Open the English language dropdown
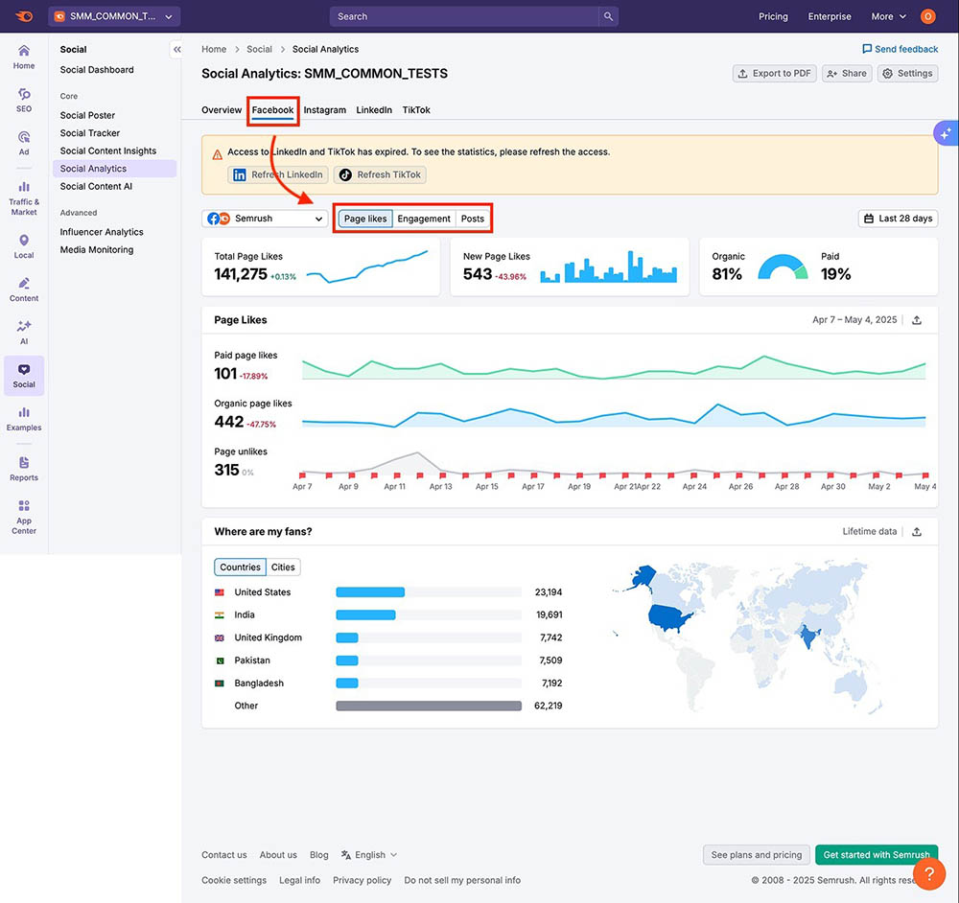 pyautogui.click(x=369, y=855)
